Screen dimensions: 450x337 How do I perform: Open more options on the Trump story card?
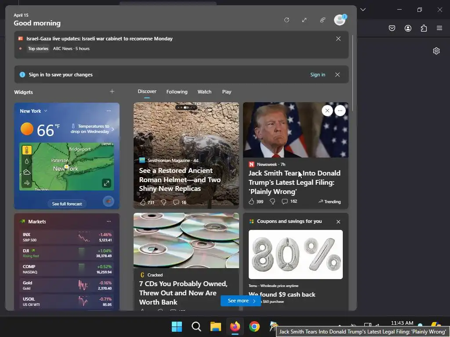click(340, 111)
